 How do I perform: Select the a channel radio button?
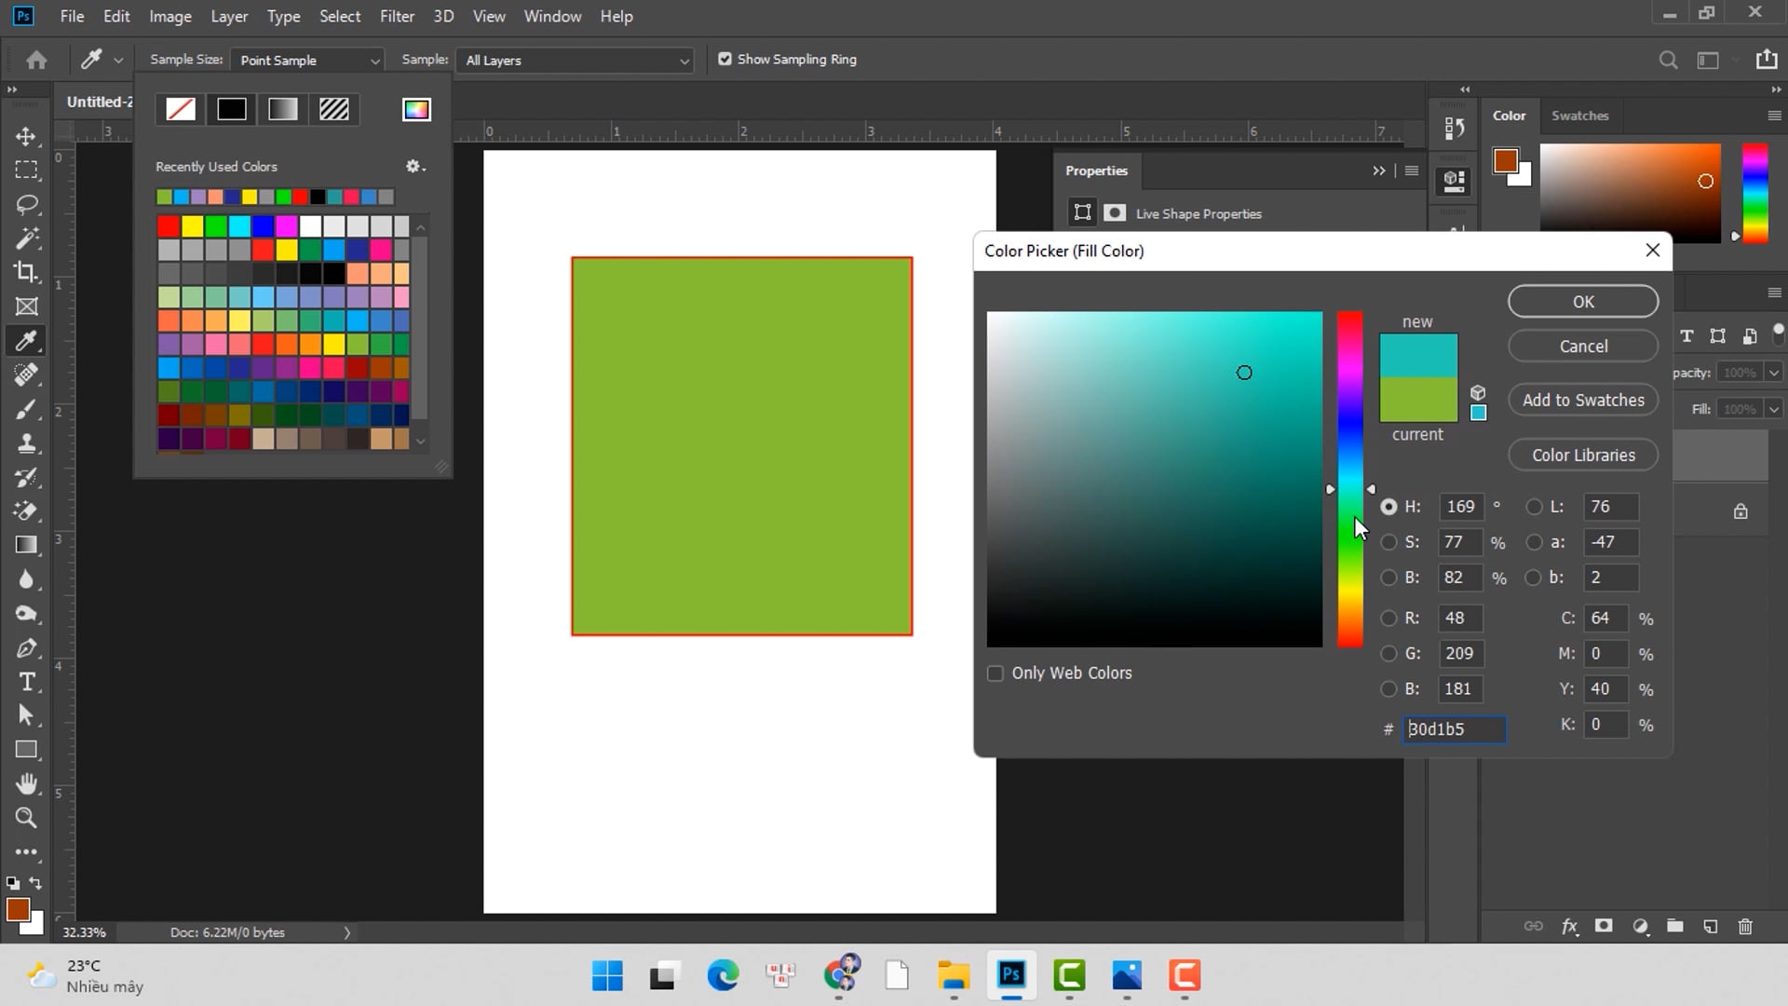[x=1534, y=542]
